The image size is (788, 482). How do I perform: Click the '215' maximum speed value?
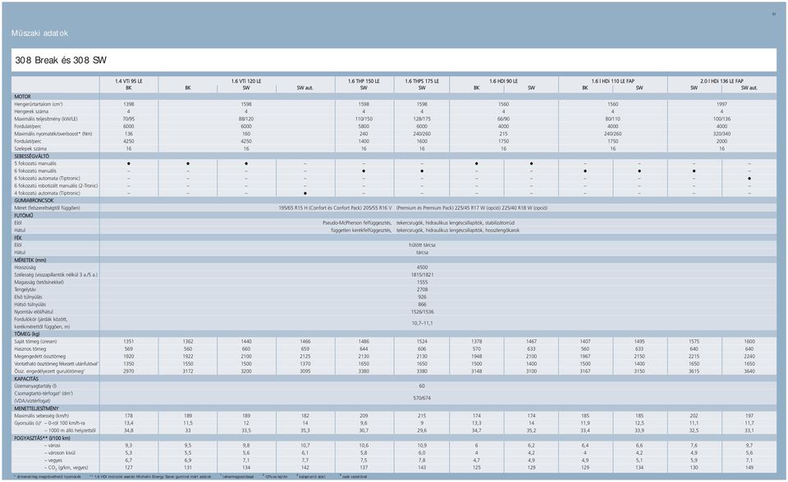tap(422, 416)
